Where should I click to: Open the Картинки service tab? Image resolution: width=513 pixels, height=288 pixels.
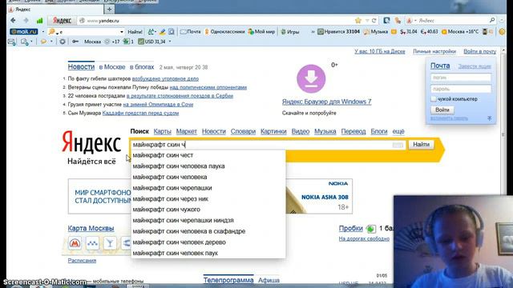tap(273, 131)
